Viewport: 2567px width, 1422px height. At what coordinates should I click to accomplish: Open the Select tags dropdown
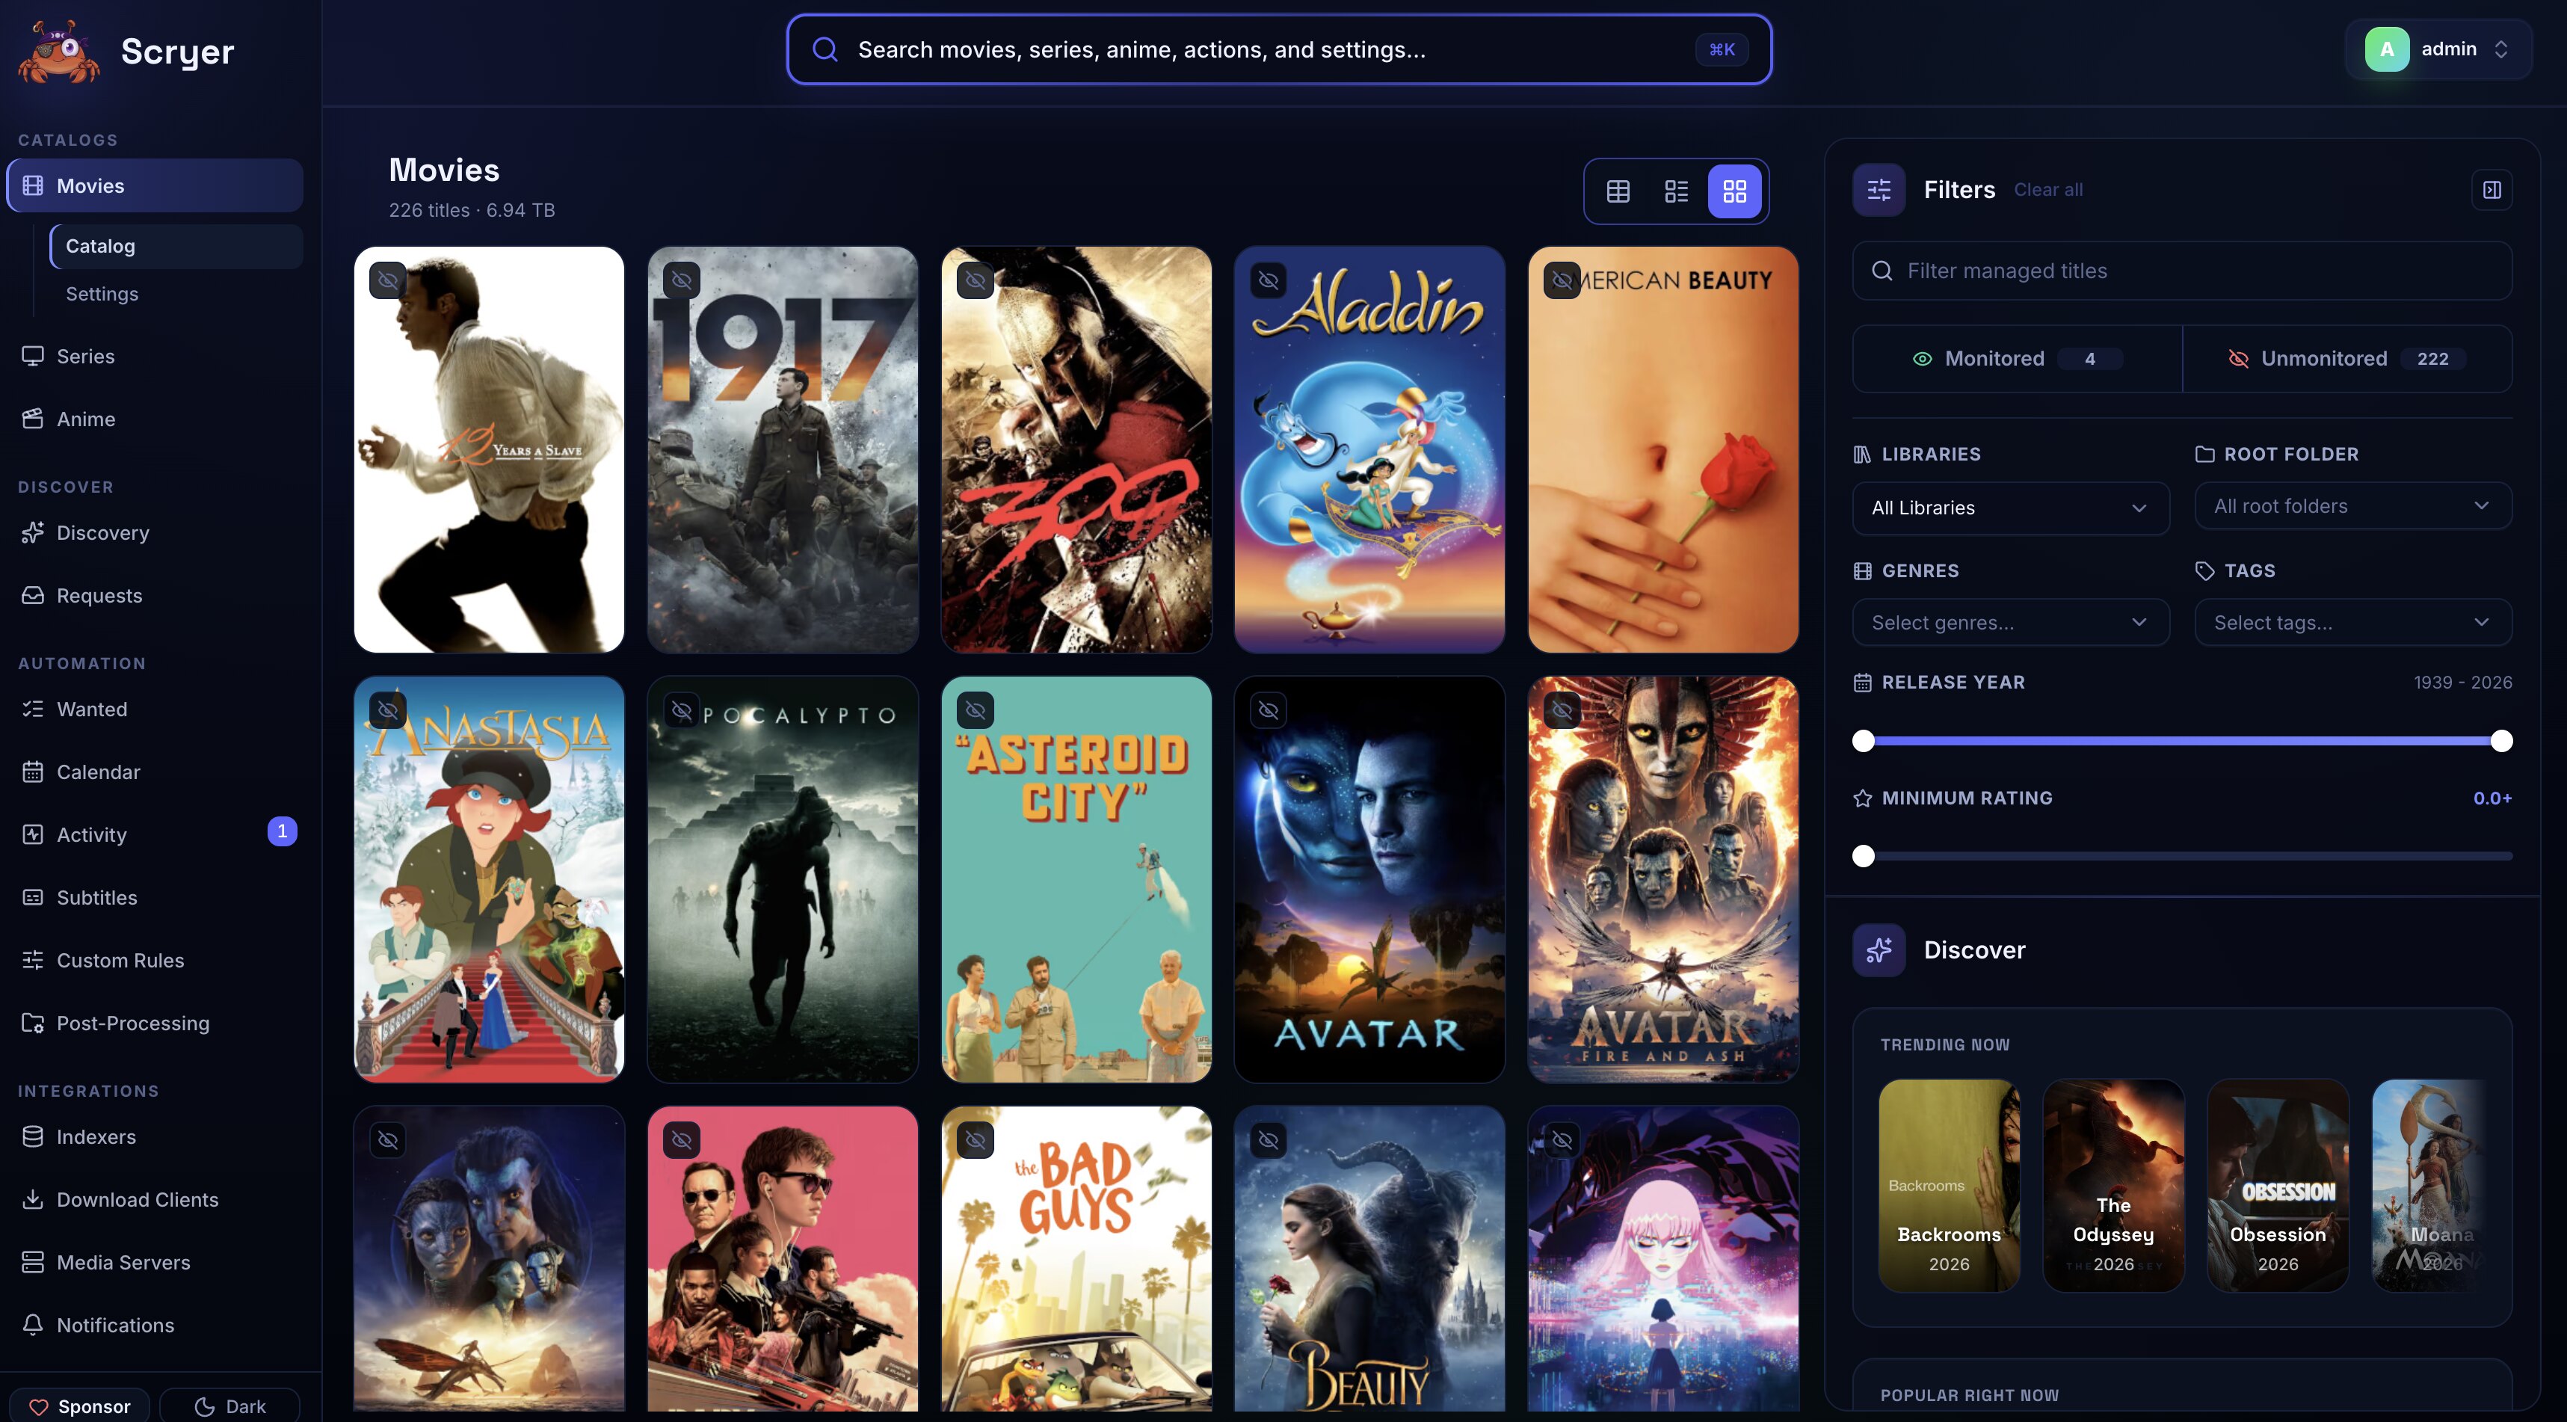2352,623
